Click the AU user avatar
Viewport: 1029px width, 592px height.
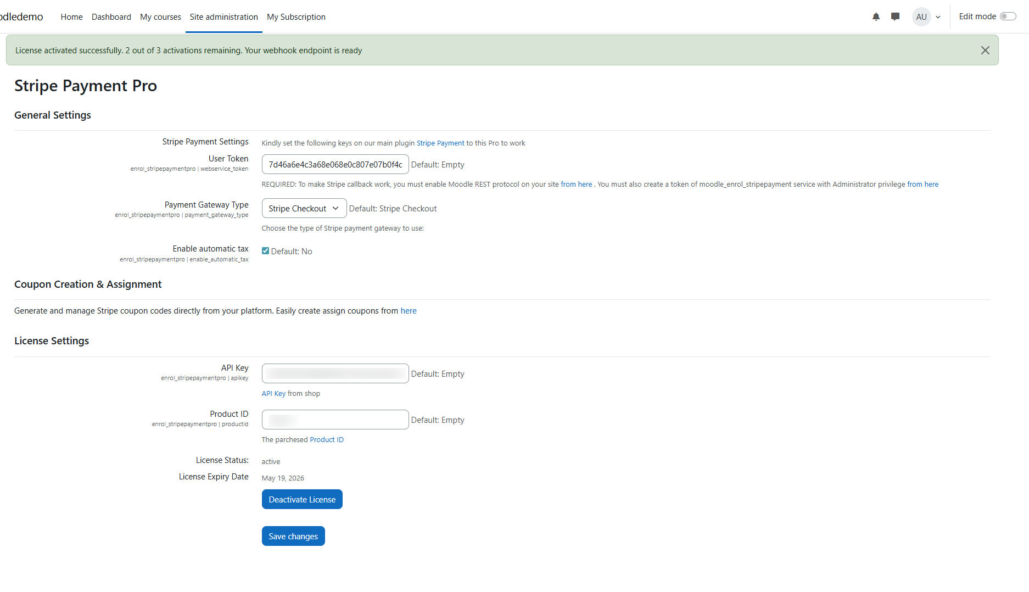pos(921,17)
